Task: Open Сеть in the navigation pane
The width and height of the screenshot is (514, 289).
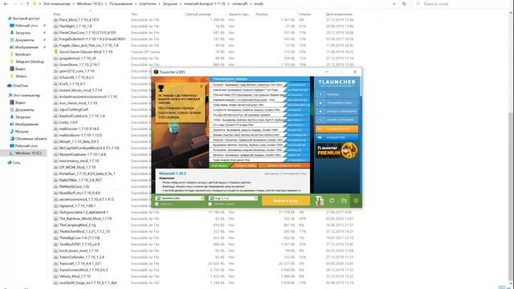Action: (x=16, y=162)
